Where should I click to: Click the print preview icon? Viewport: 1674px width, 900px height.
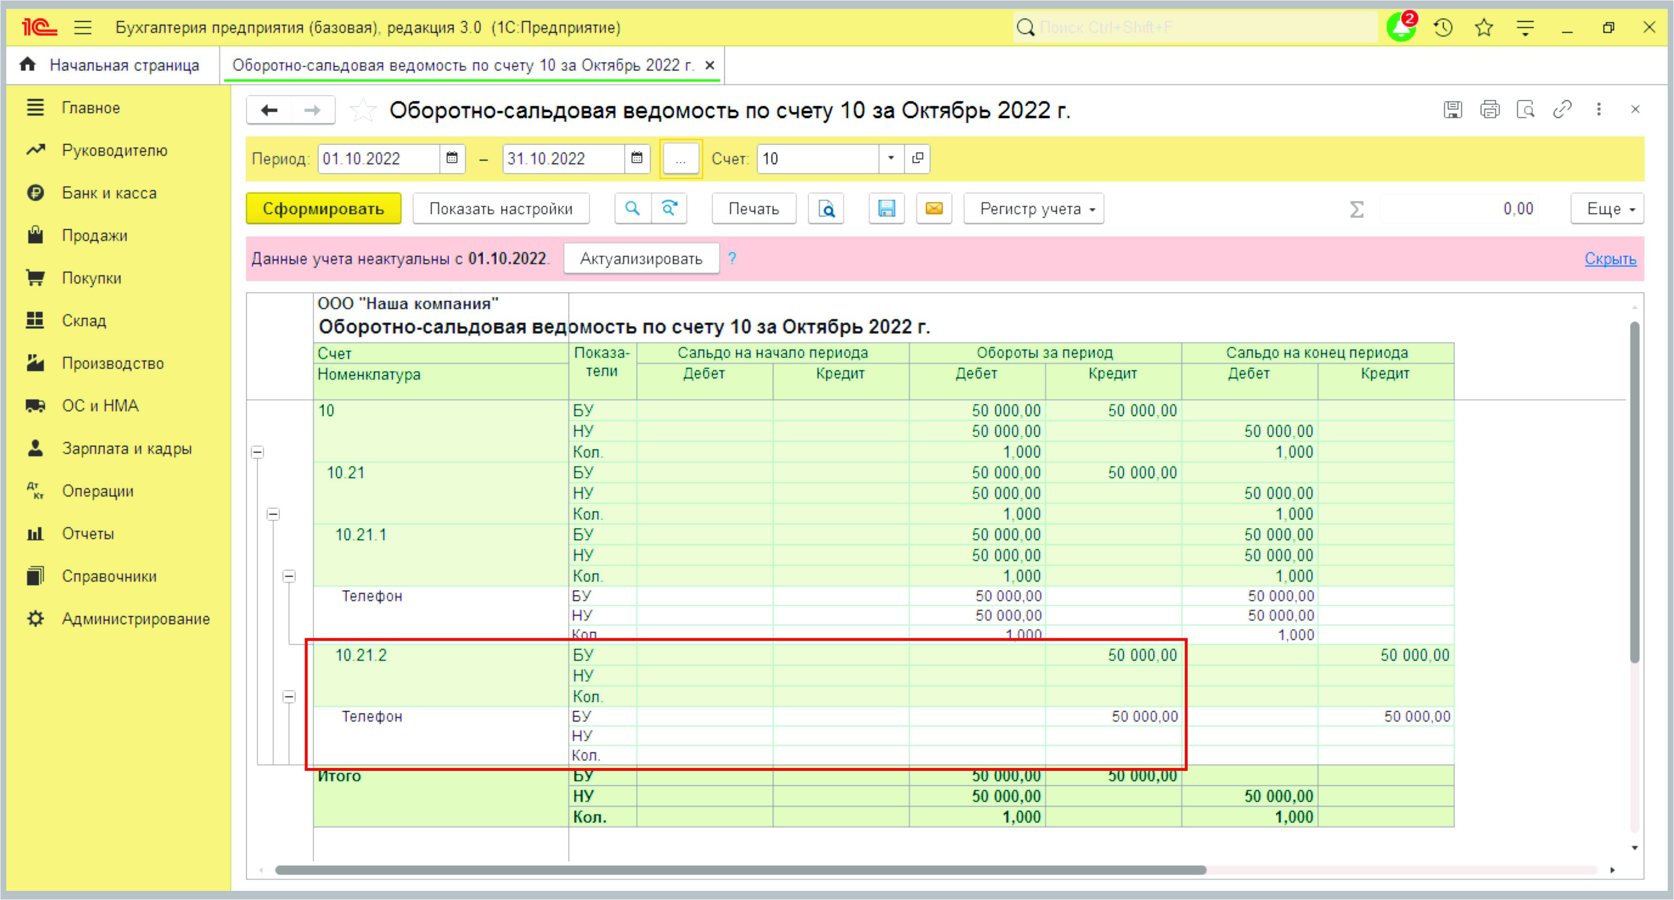point(826,209)
